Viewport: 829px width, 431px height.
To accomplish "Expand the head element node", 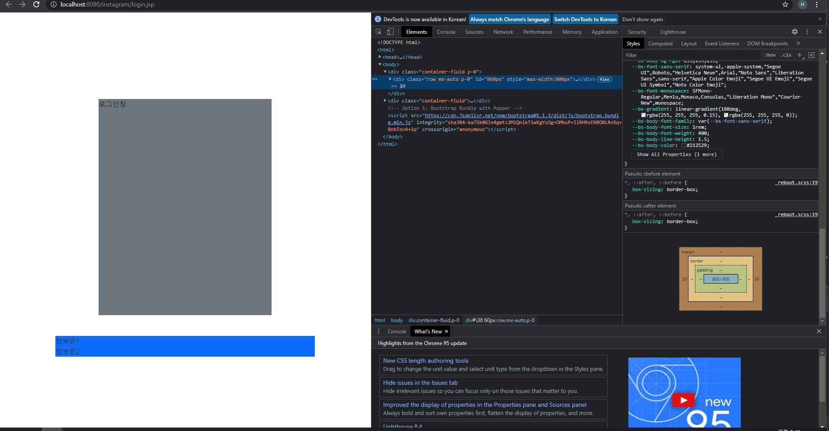I will point(380,57).
